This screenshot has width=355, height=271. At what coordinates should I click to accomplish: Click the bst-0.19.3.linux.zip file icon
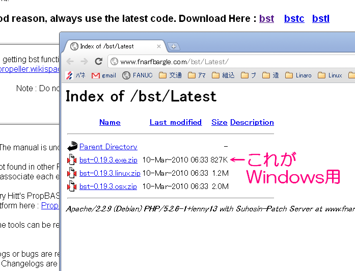pos(72,173)
